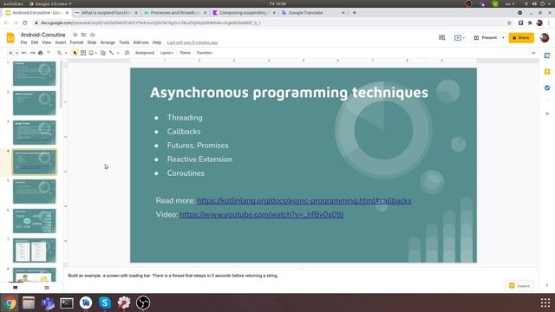Activate the Paint format tool

point(49,53)
